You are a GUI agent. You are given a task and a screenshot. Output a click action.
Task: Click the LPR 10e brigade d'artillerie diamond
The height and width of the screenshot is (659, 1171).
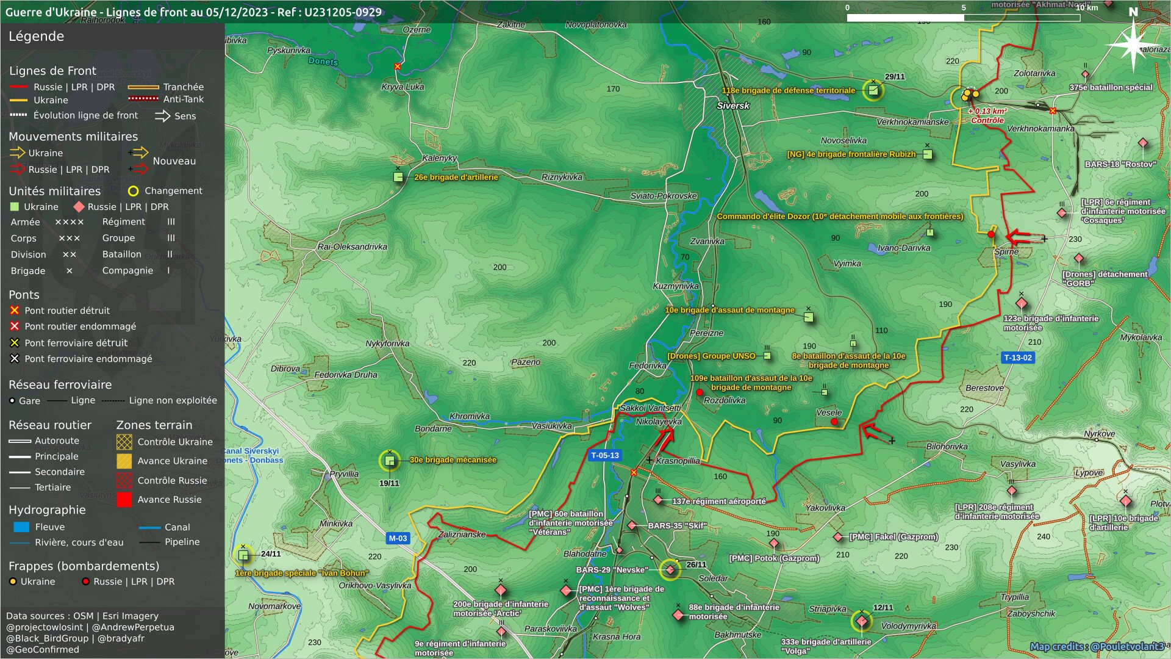pyautogui.click(x=1126, y=502)
